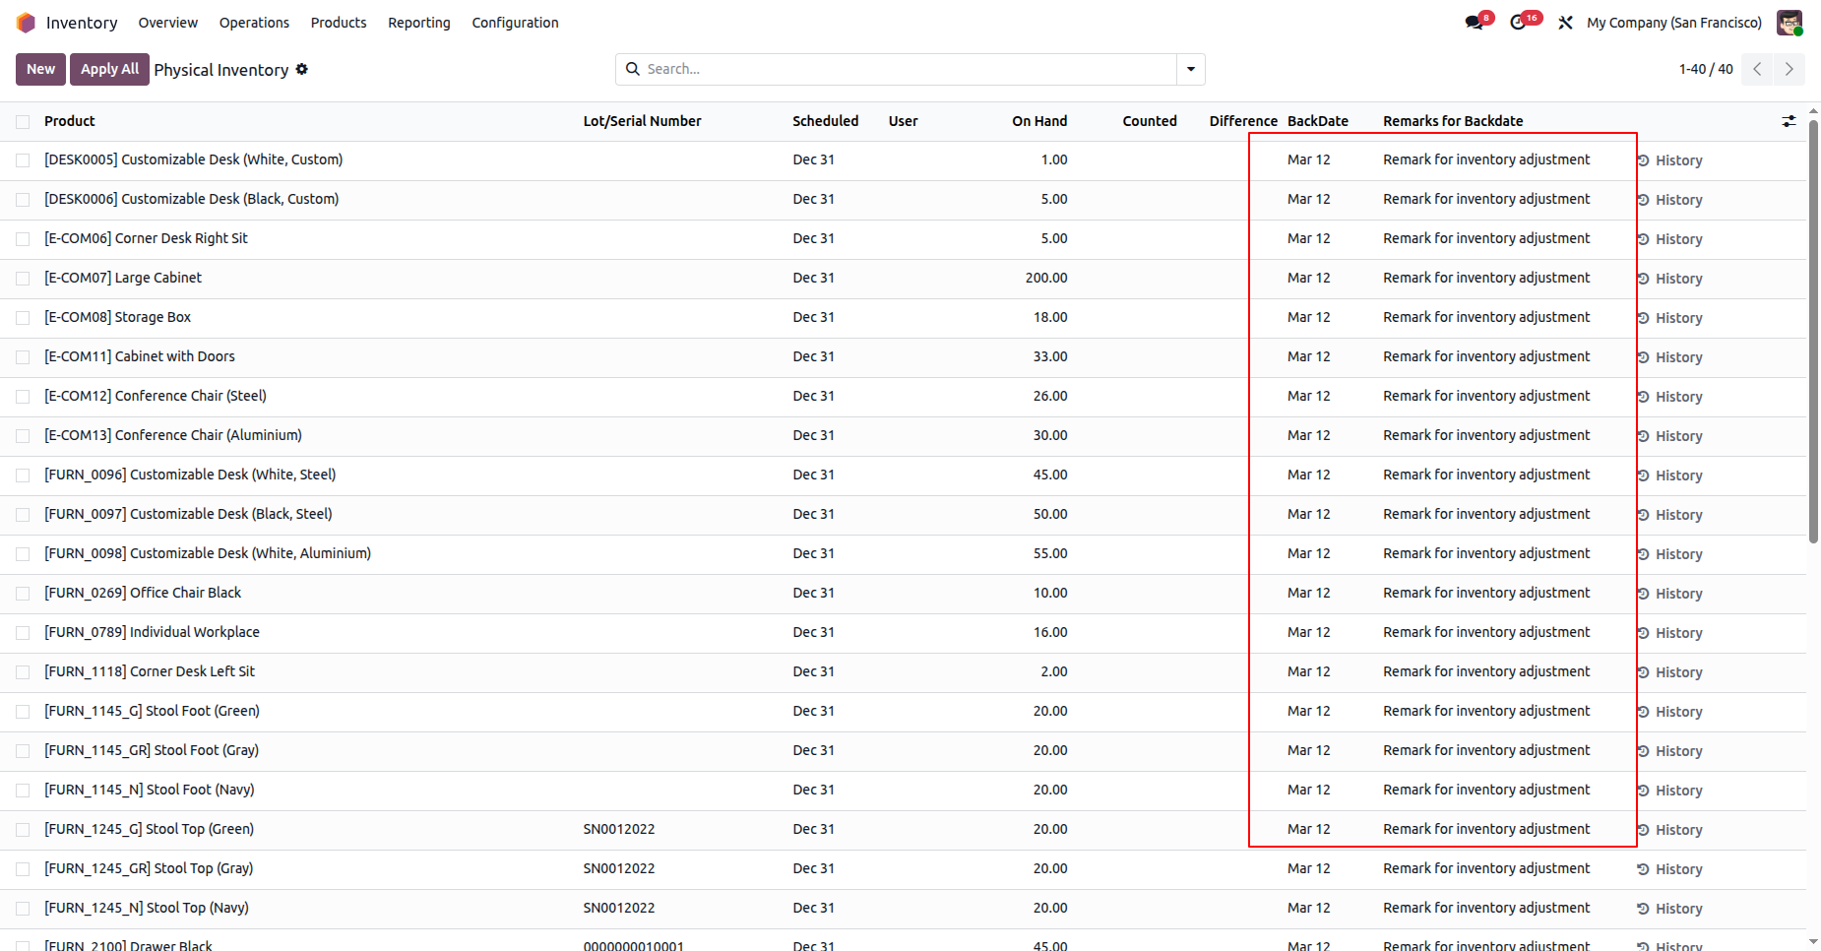Viewport: 1821px width, 951px height.
Task: Expand the search options dropdown arrow
Action: point(1191,69)
